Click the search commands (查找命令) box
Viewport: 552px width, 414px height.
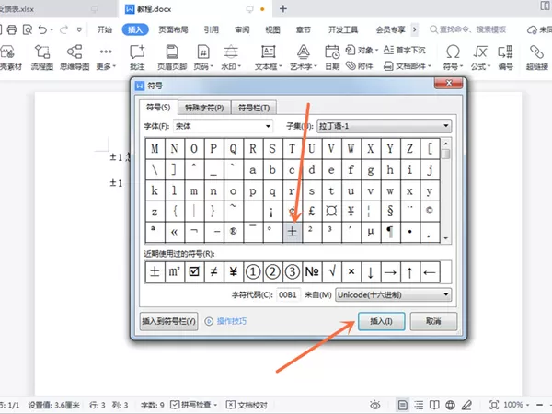468,29
